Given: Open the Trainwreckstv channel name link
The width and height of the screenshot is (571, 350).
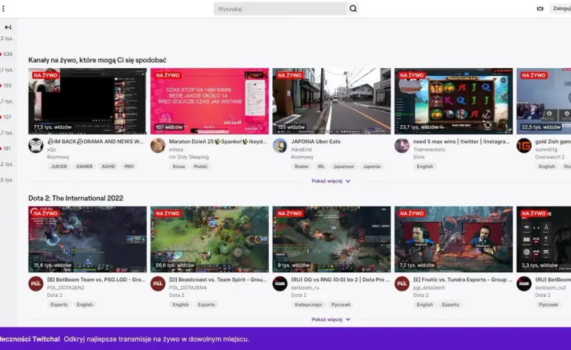Looking at the screenshot, I should tap(429, 150).
